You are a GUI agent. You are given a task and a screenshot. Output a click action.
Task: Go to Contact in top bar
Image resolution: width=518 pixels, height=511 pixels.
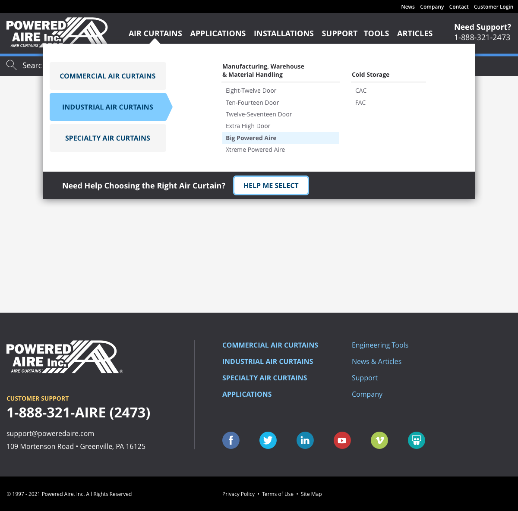tap(459, 6)
